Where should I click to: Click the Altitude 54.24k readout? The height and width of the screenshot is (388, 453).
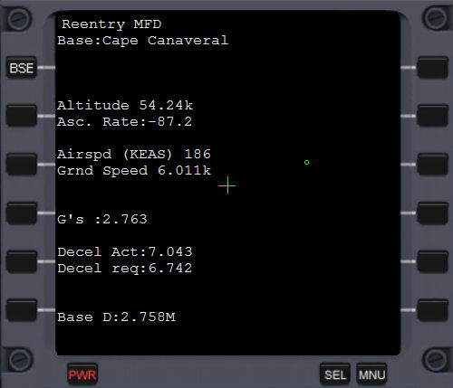pyautogui.click(x=125, y=105)
